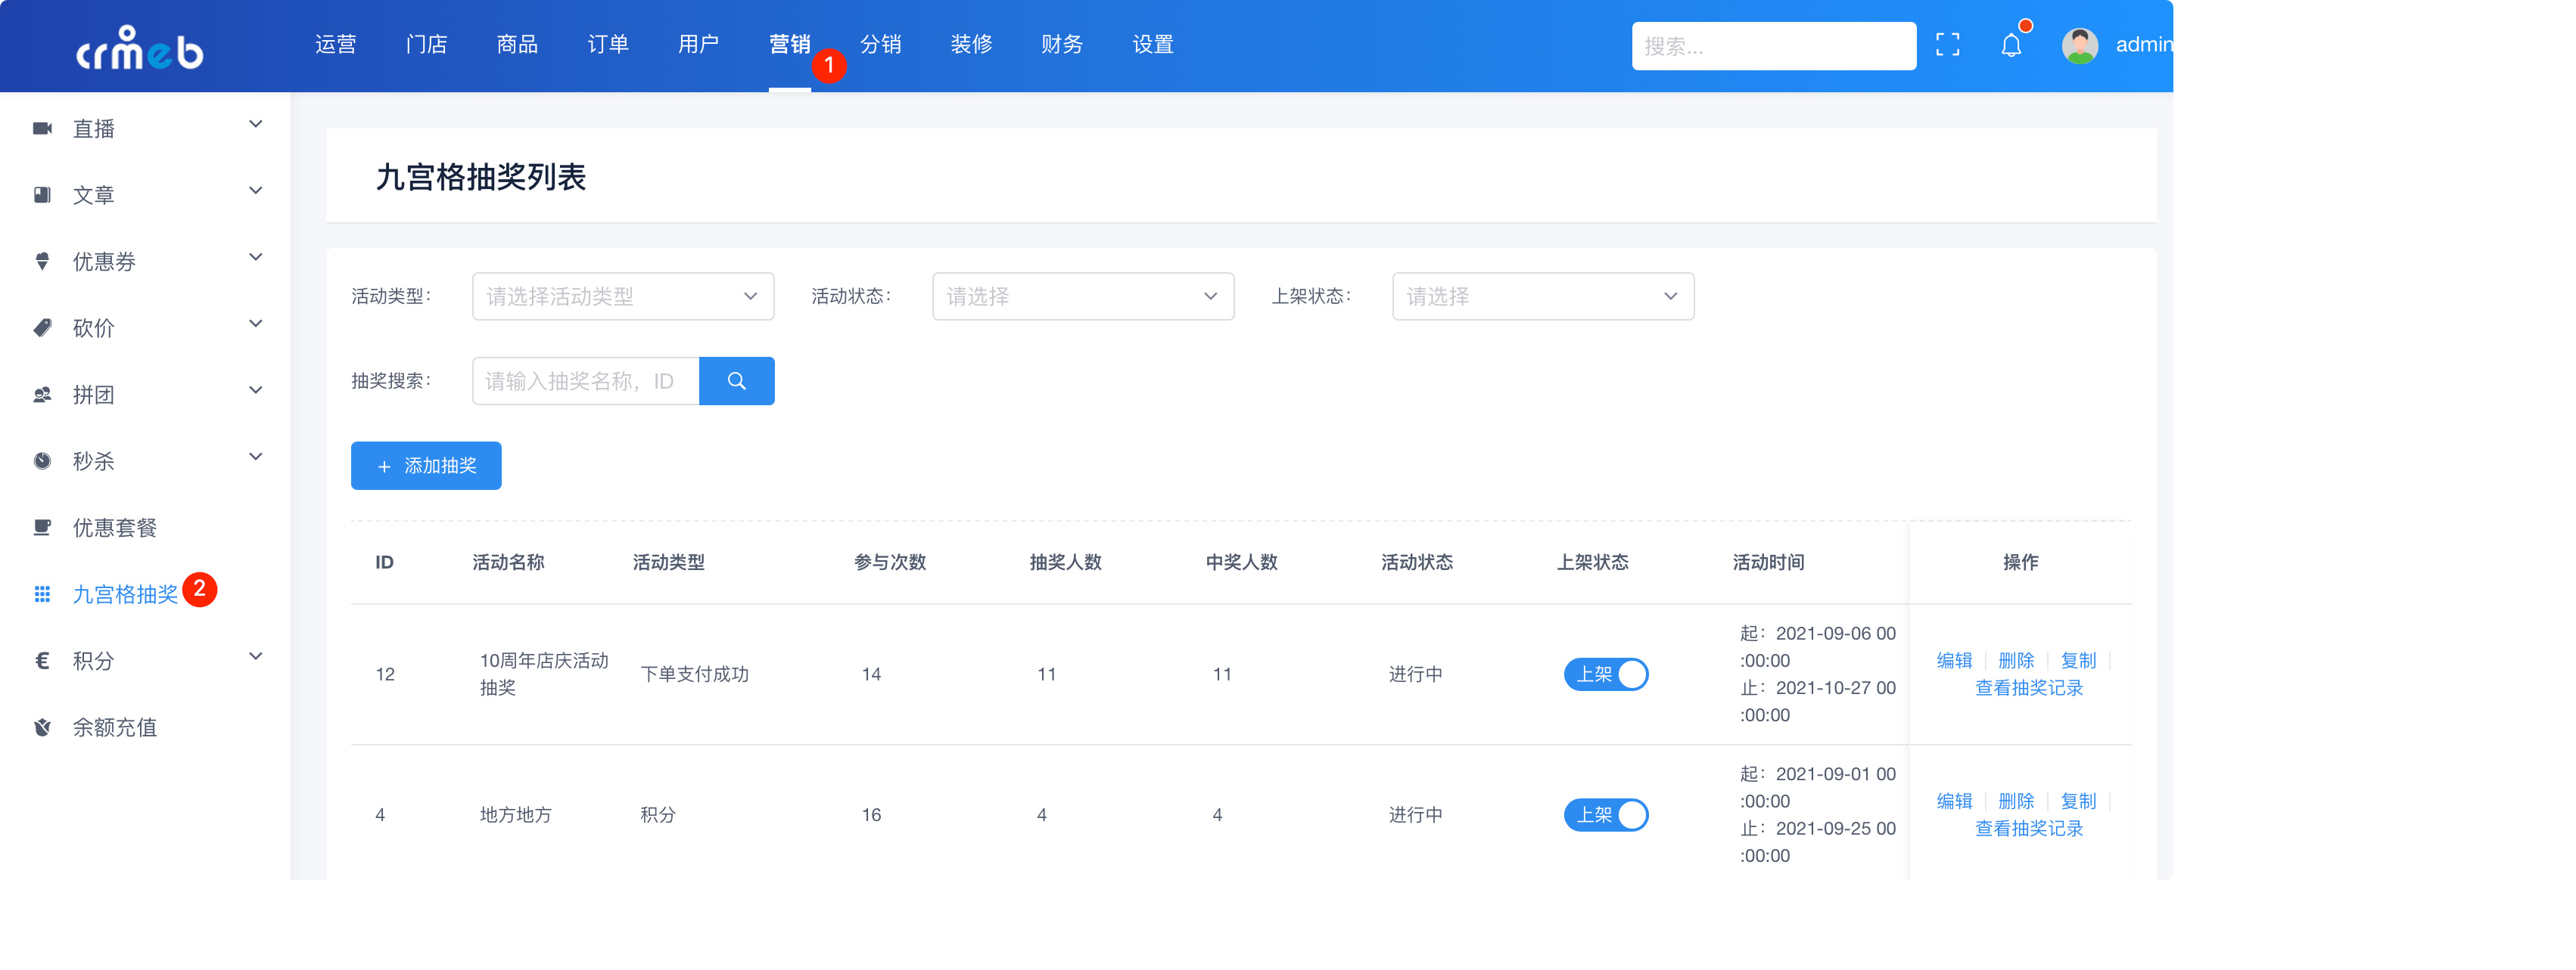This screenshot has height=970, width=2576.
Task: Open the 商品 top menu
Action: point(517,45)
